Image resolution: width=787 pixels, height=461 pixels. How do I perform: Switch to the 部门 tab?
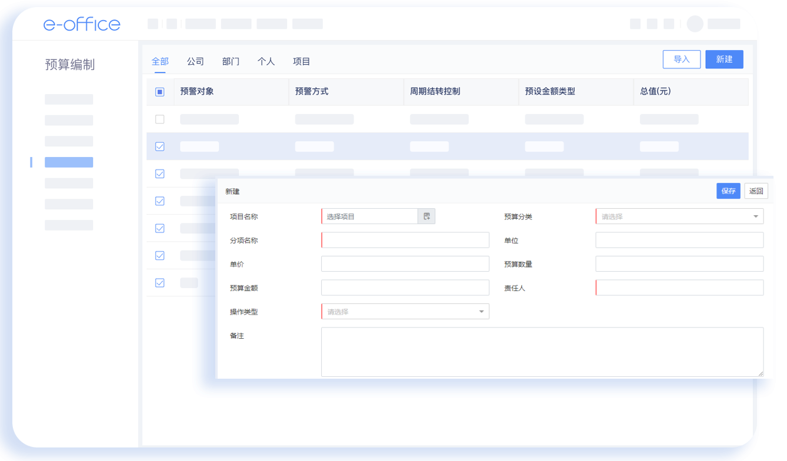click(231, 61)
